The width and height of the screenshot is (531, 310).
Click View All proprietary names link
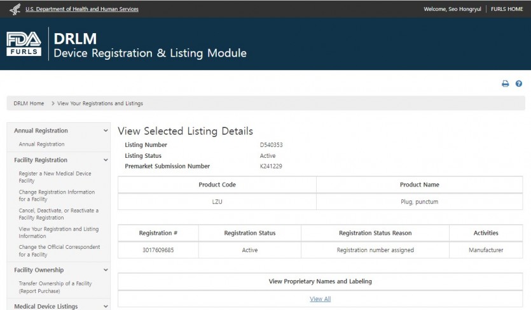point(320,299)
